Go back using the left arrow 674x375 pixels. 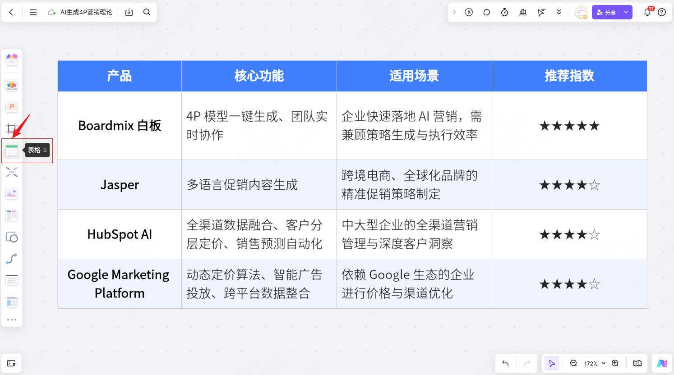tap(11, 12)
